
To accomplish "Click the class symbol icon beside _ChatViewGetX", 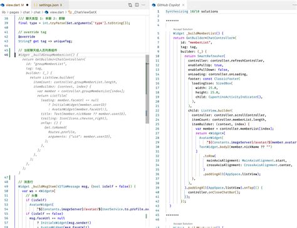I will pos(70,12).
